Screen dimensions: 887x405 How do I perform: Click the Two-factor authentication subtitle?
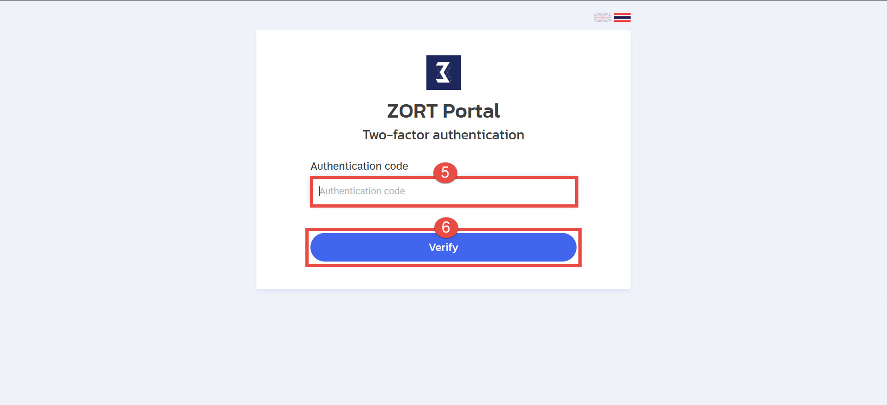(x=443, y=135)
